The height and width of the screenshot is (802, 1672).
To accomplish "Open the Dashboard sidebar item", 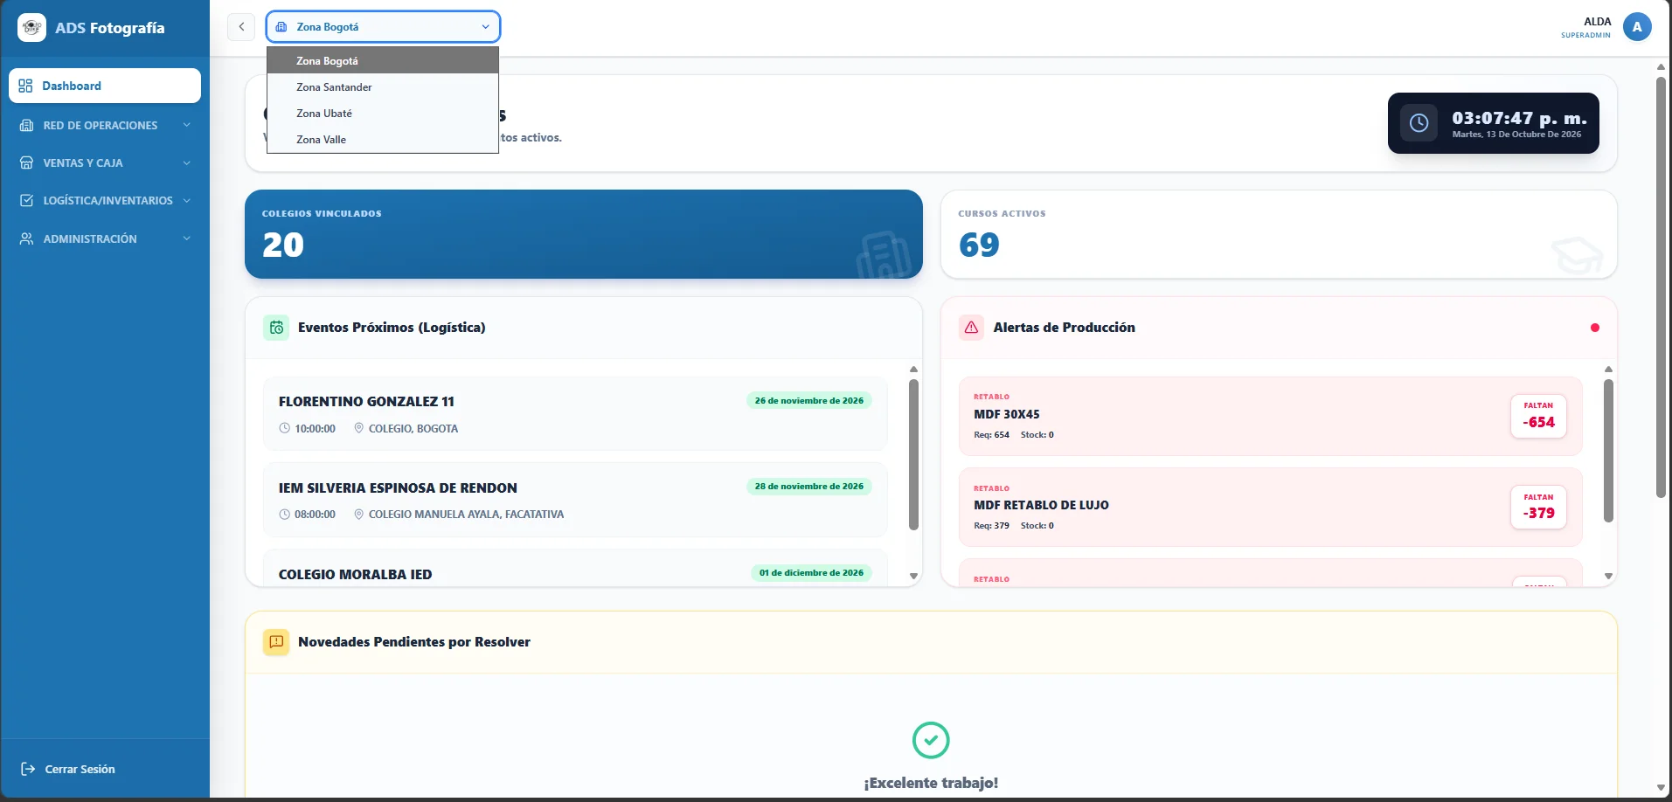I will tap(105, 86).
